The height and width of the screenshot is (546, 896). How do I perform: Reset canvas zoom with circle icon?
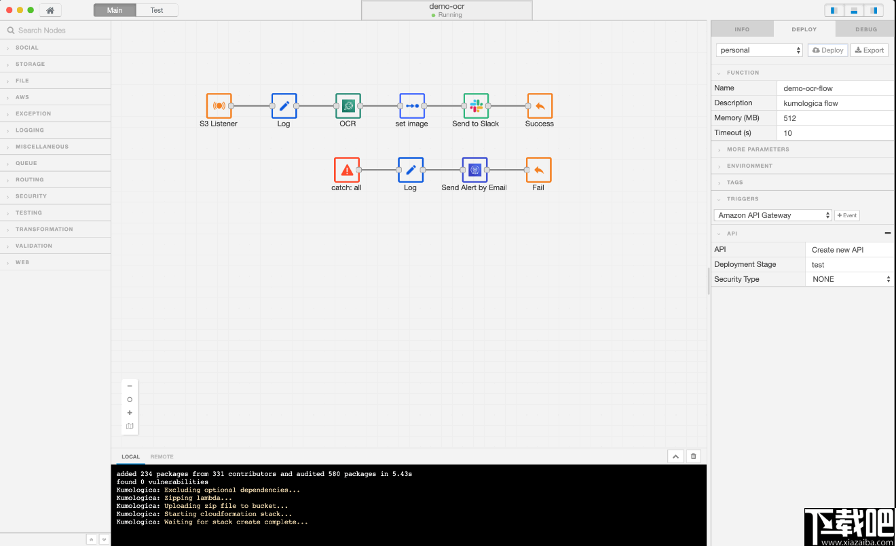[130, 399]
